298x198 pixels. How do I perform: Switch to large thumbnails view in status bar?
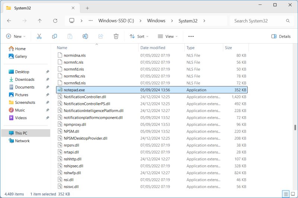click(x=293, y=194)
